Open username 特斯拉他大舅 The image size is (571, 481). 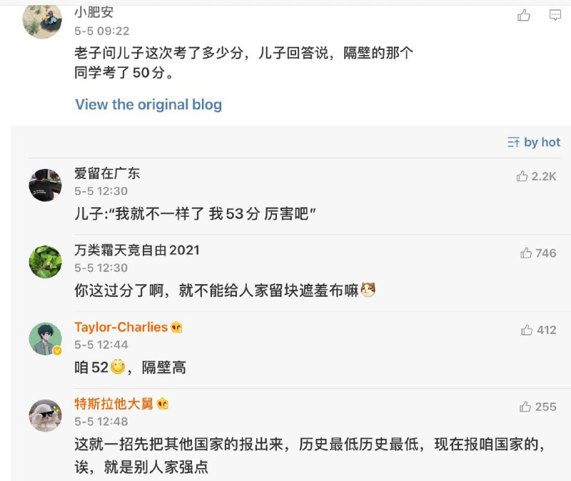click(113, 404)
